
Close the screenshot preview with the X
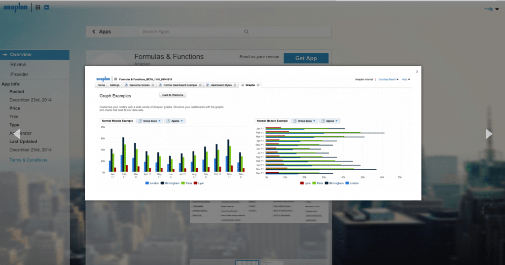(x=417, y=72)
